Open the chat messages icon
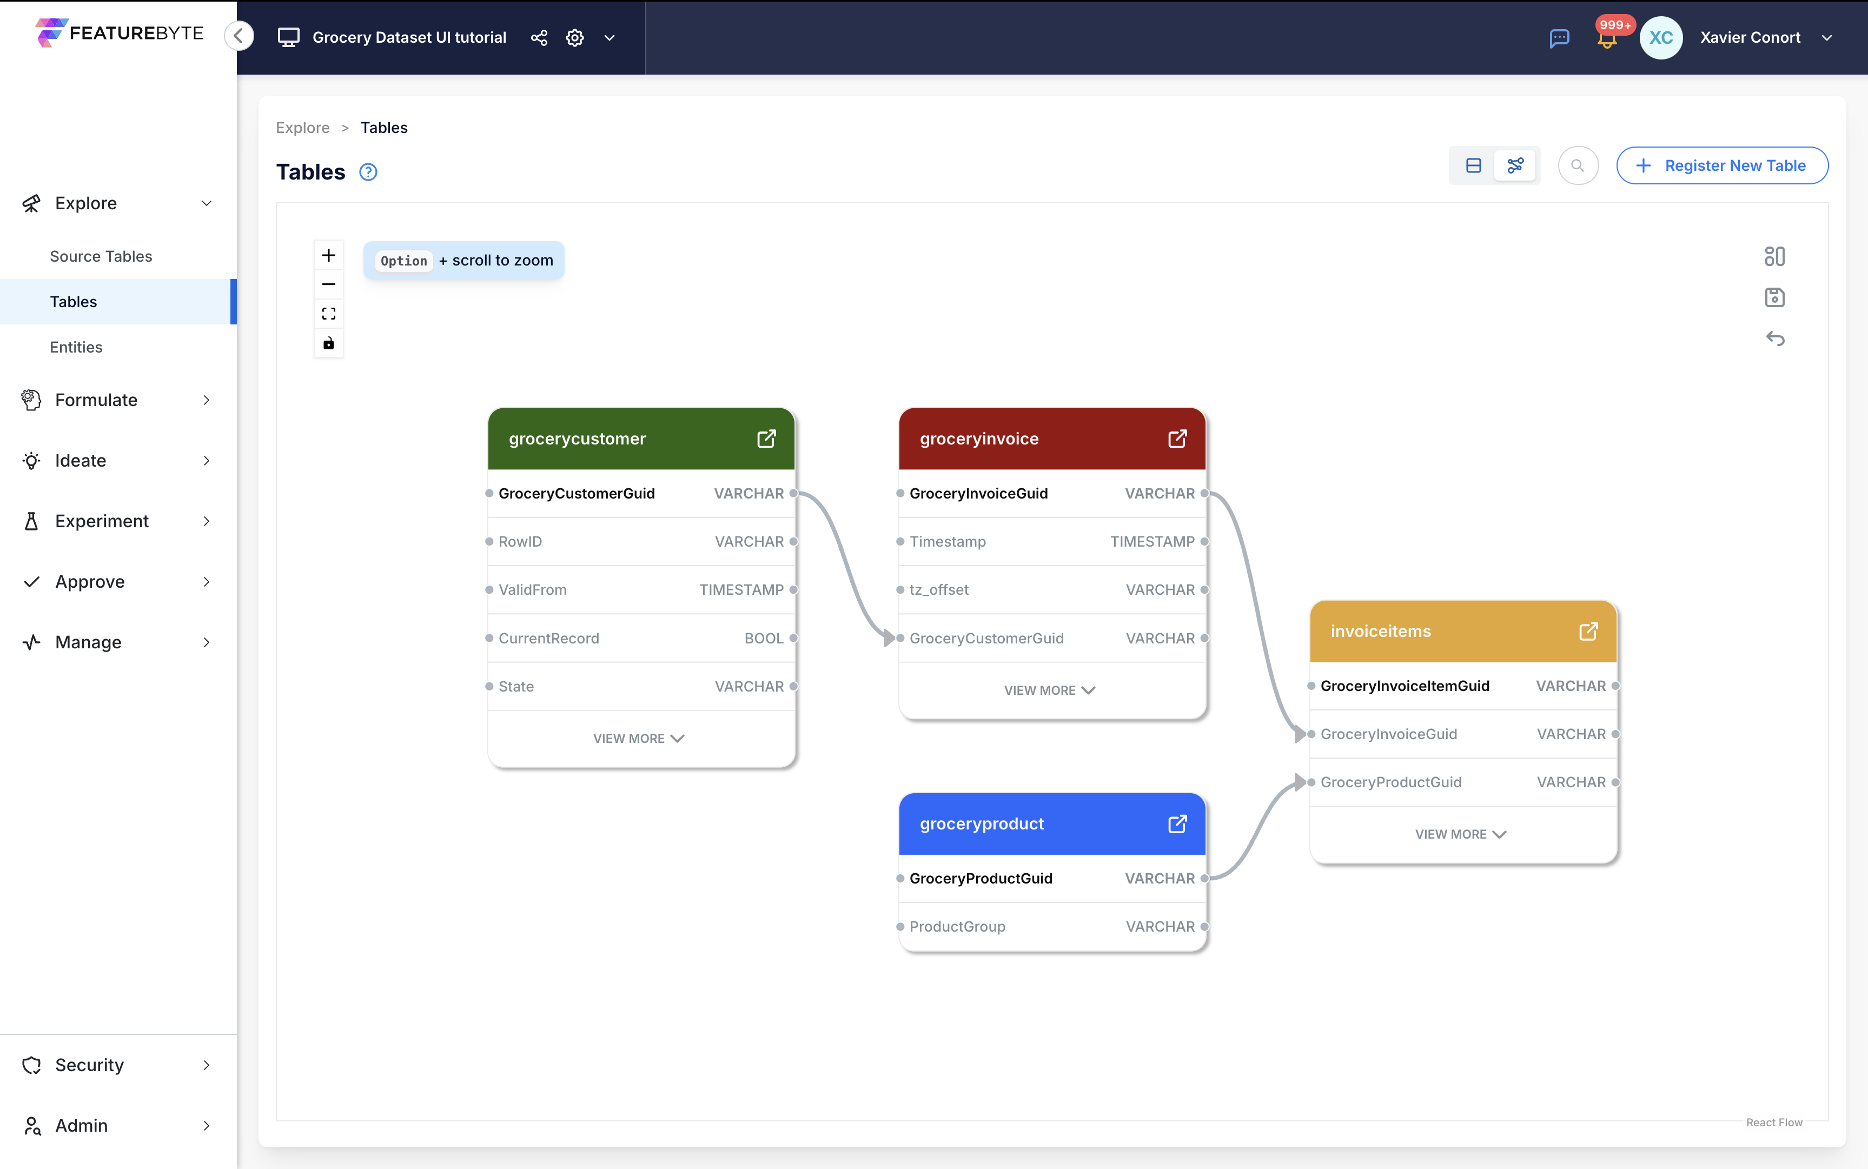This screenshot has height=1169, width=1868. (1560, 37)
